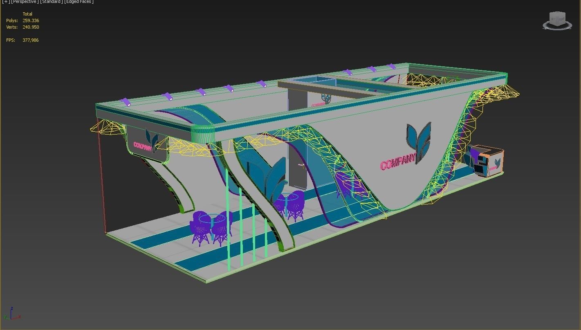Screen dimensions: 581x330
Task: Open the Standard viewport label menu
Action: click(x=52, y=2)
